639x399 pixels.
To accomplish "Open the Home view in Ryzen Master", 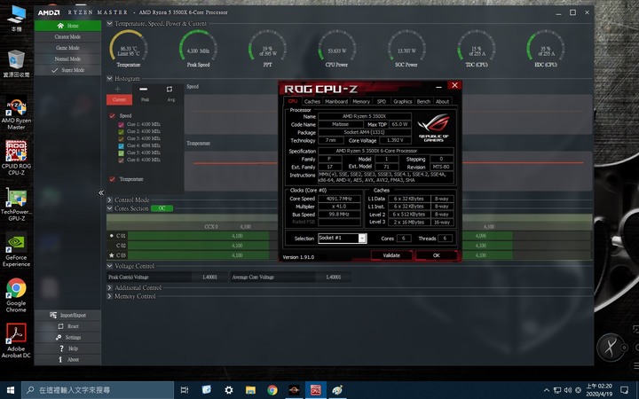I will coord(67,26).
